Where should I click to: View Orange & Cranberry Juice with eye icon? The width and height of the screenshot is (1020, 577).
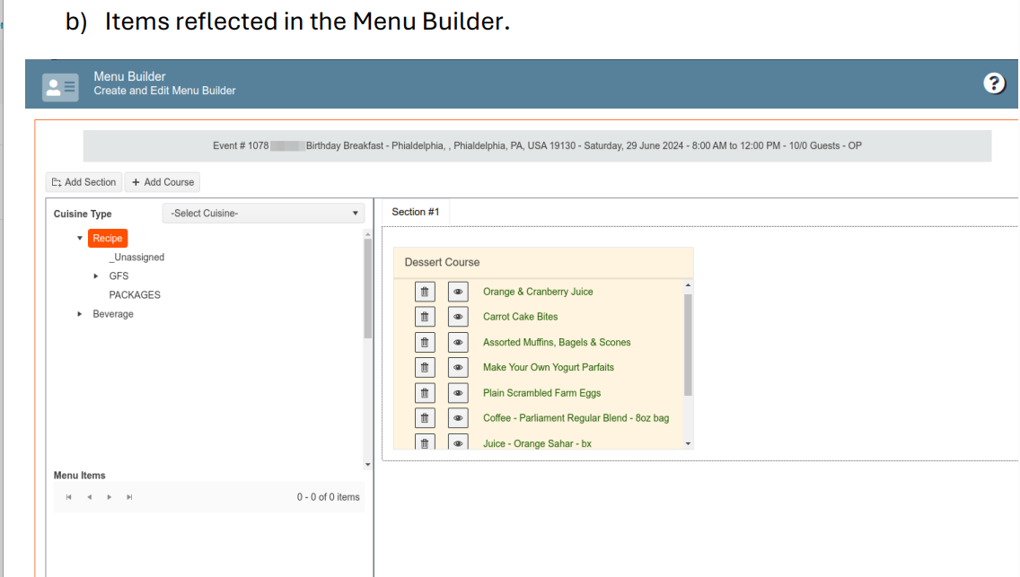458,292
